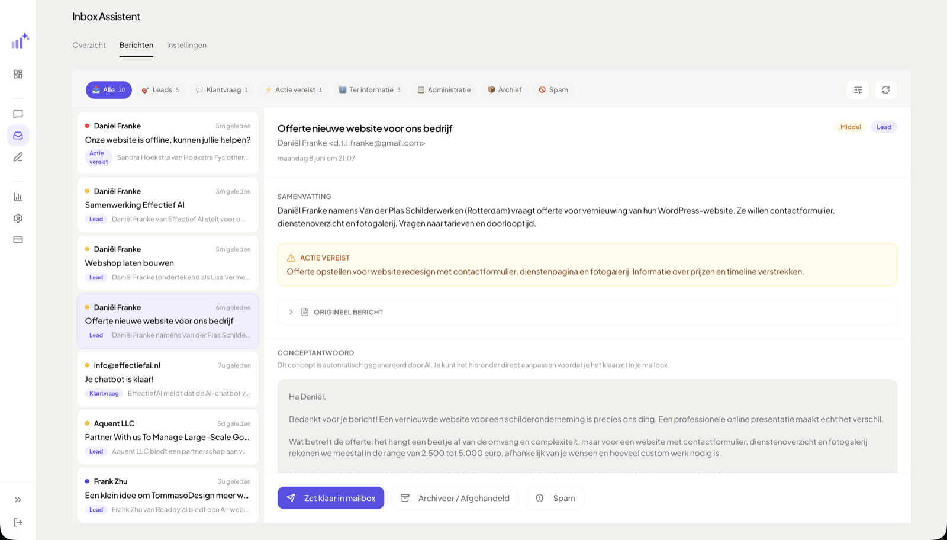Click sender email d.t.l.franke@gmail.com
The height and width of the screenshot is (540, 947).
377,143
